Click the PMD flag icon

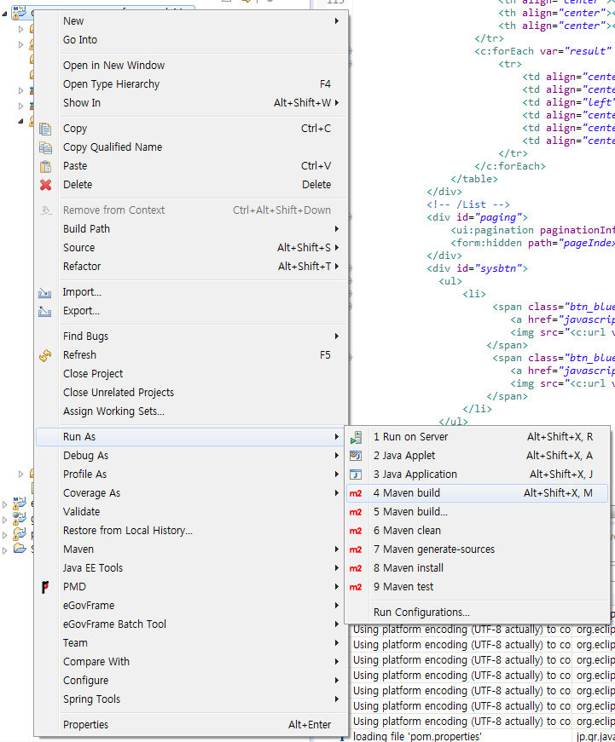coord(45,587)
